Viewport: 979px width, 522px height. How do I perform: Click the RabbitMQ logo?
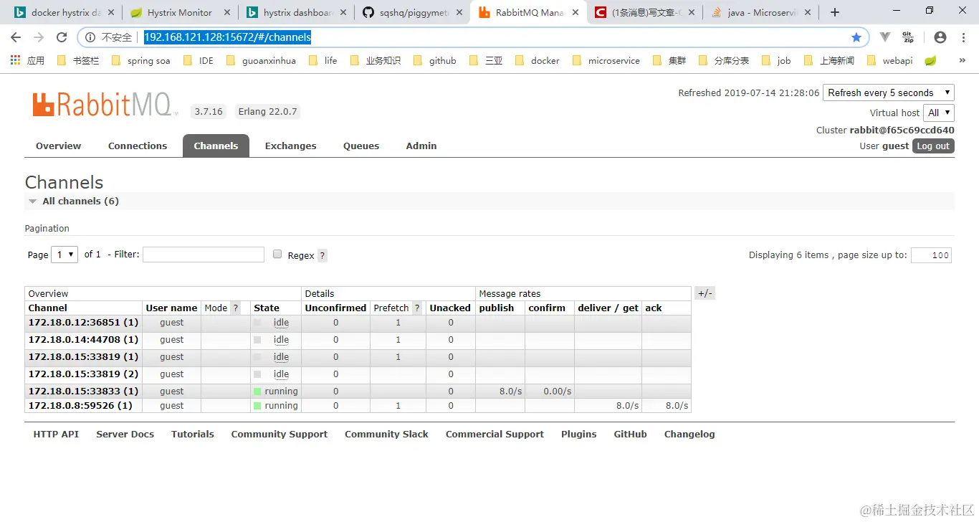[x=104, y=105]
